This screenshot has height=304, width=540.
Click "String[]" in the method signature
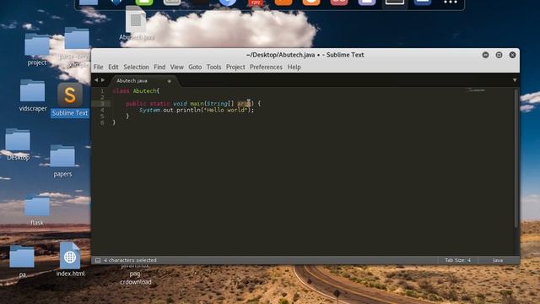(220, 103)
